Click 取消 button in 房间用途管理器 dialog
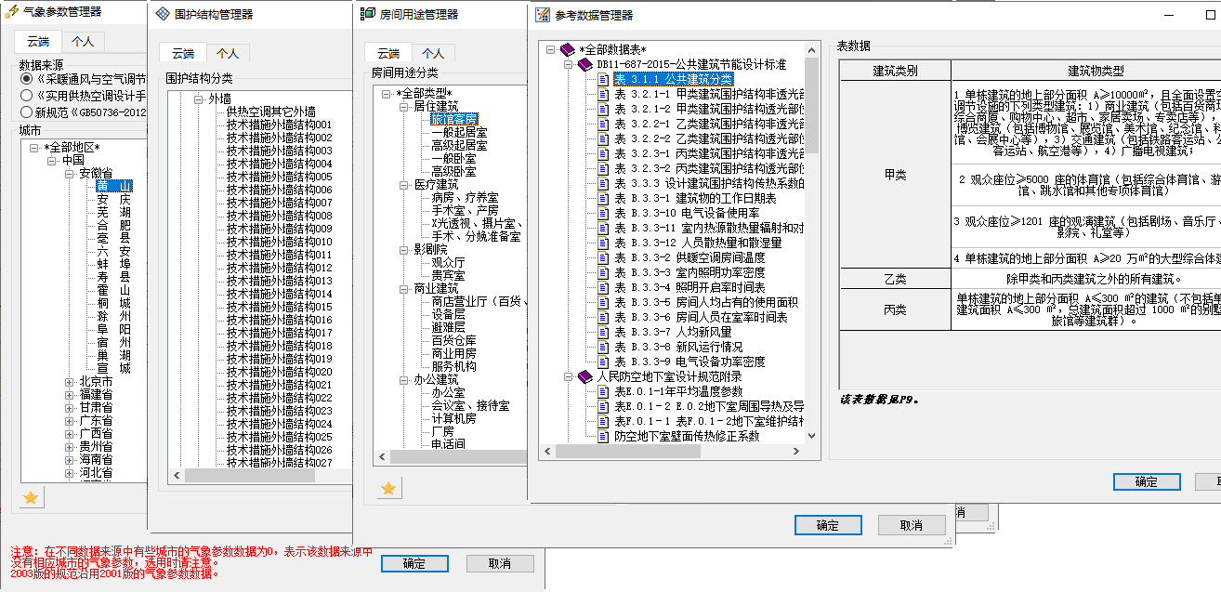Viewport: 1221px width, 592px height. pyautogui.click(x=911, y=525)
